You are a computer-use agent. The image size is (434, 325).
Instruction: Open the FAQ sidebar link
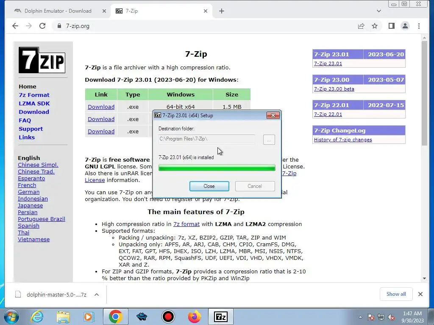click(25, 121)
